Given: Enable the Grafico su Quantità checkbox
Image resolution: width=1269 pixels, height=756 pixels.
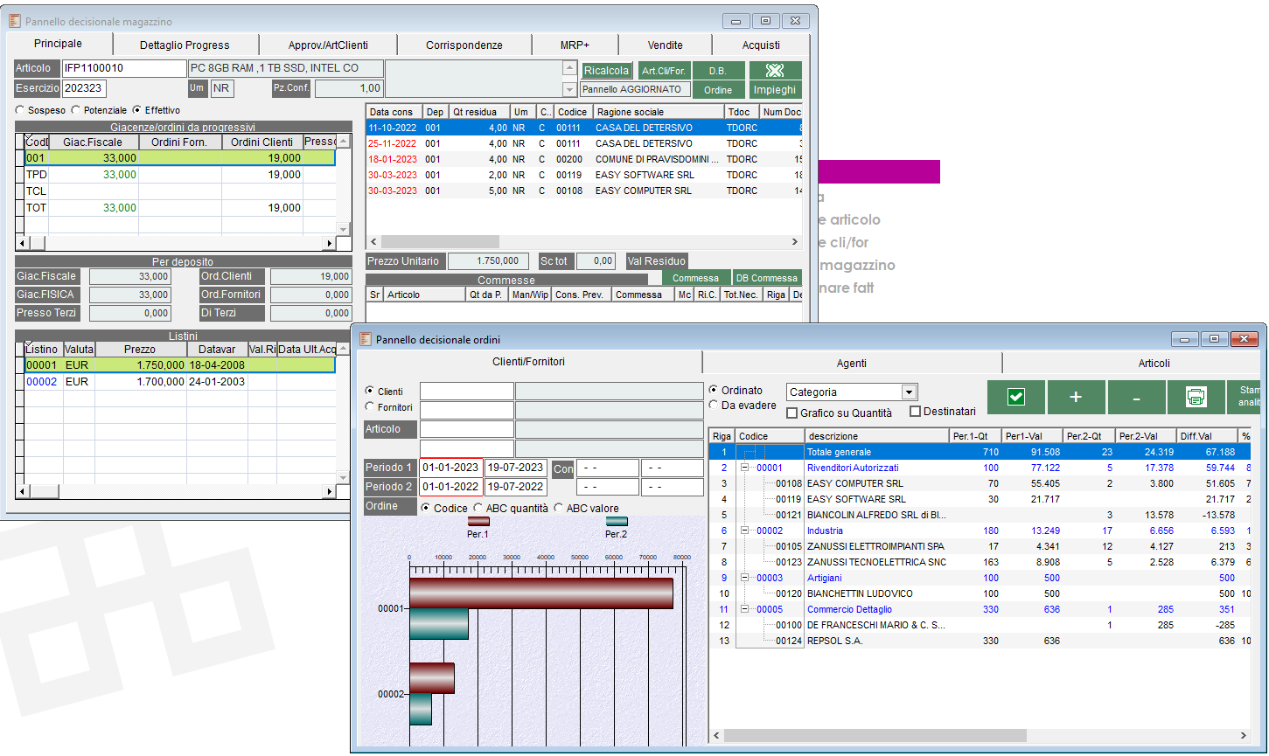Looking at the screenshot, I should 792,413.
